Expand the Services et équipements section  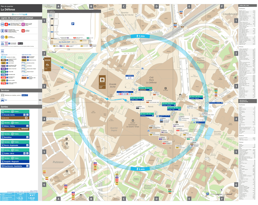[244, 101]
